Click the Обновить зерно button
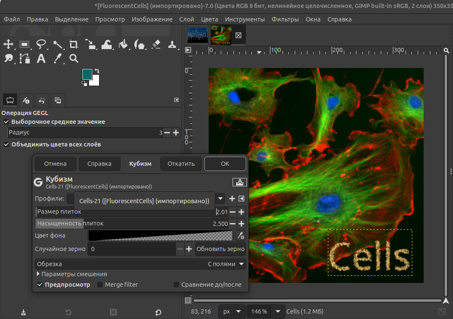The height and width of the screenshot is (319, 453). [x=220, y=249]
